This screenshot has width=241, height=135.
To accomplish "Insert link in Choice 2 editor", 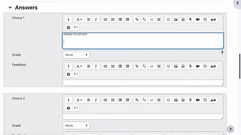I will pyautogui.click(x=137, y=100).
